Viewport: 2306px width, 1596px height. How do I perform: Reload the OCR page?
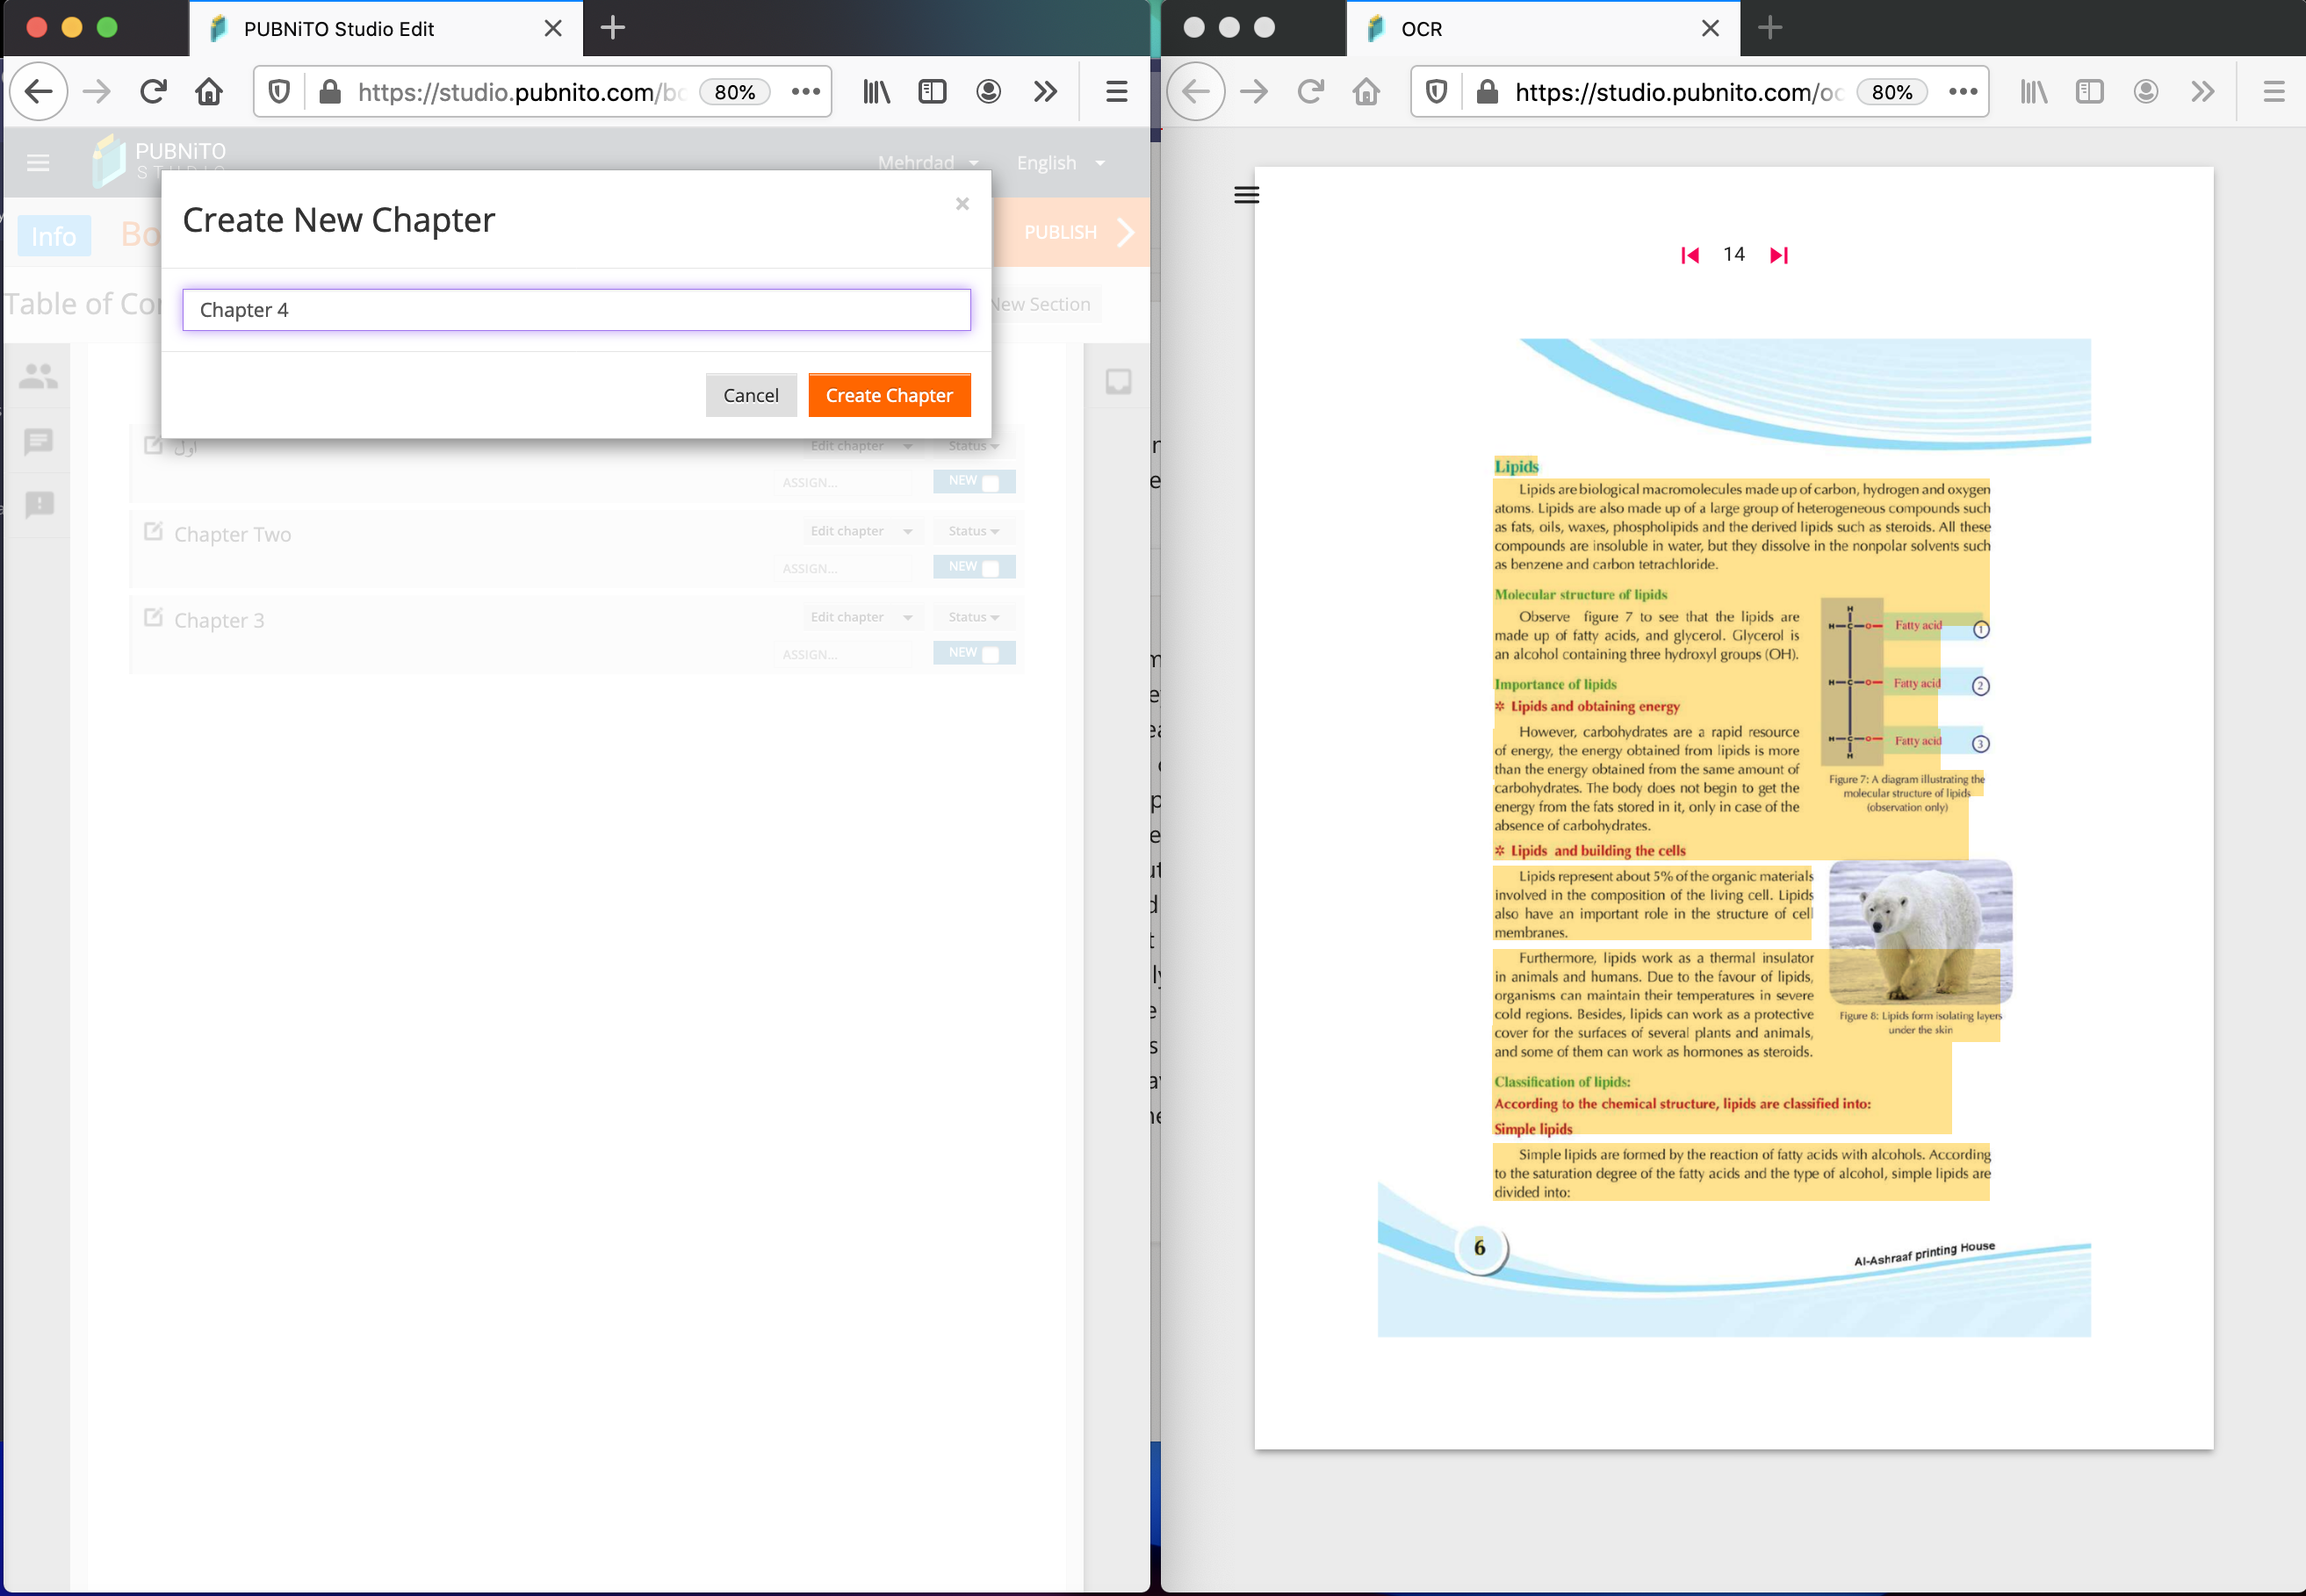tap(1310, 92)
